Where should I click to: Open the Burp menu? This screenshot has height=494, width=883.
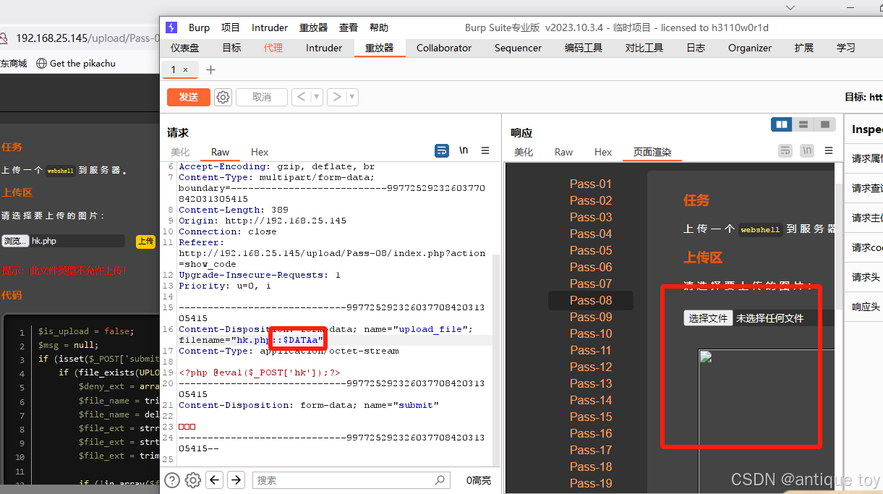[199, 27]
